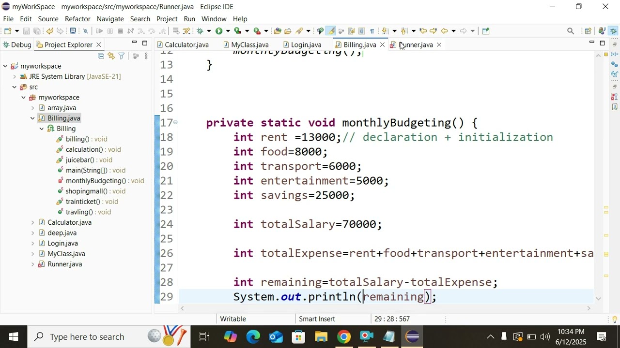Screen dimensions: 620x348
Task: Click the Suspend debug icon
Action: tap(110, 31)
